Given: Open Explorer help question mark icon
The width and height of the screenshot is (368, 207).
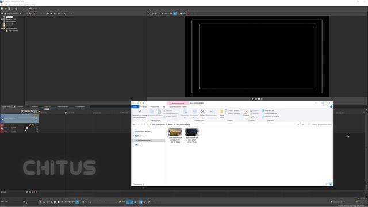Looking at the screenshot, I should click(331, 106).
